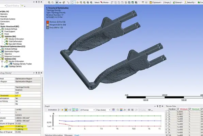Click the Select mode cursor icon
This screenshot has width=203, height=136.
101,2
